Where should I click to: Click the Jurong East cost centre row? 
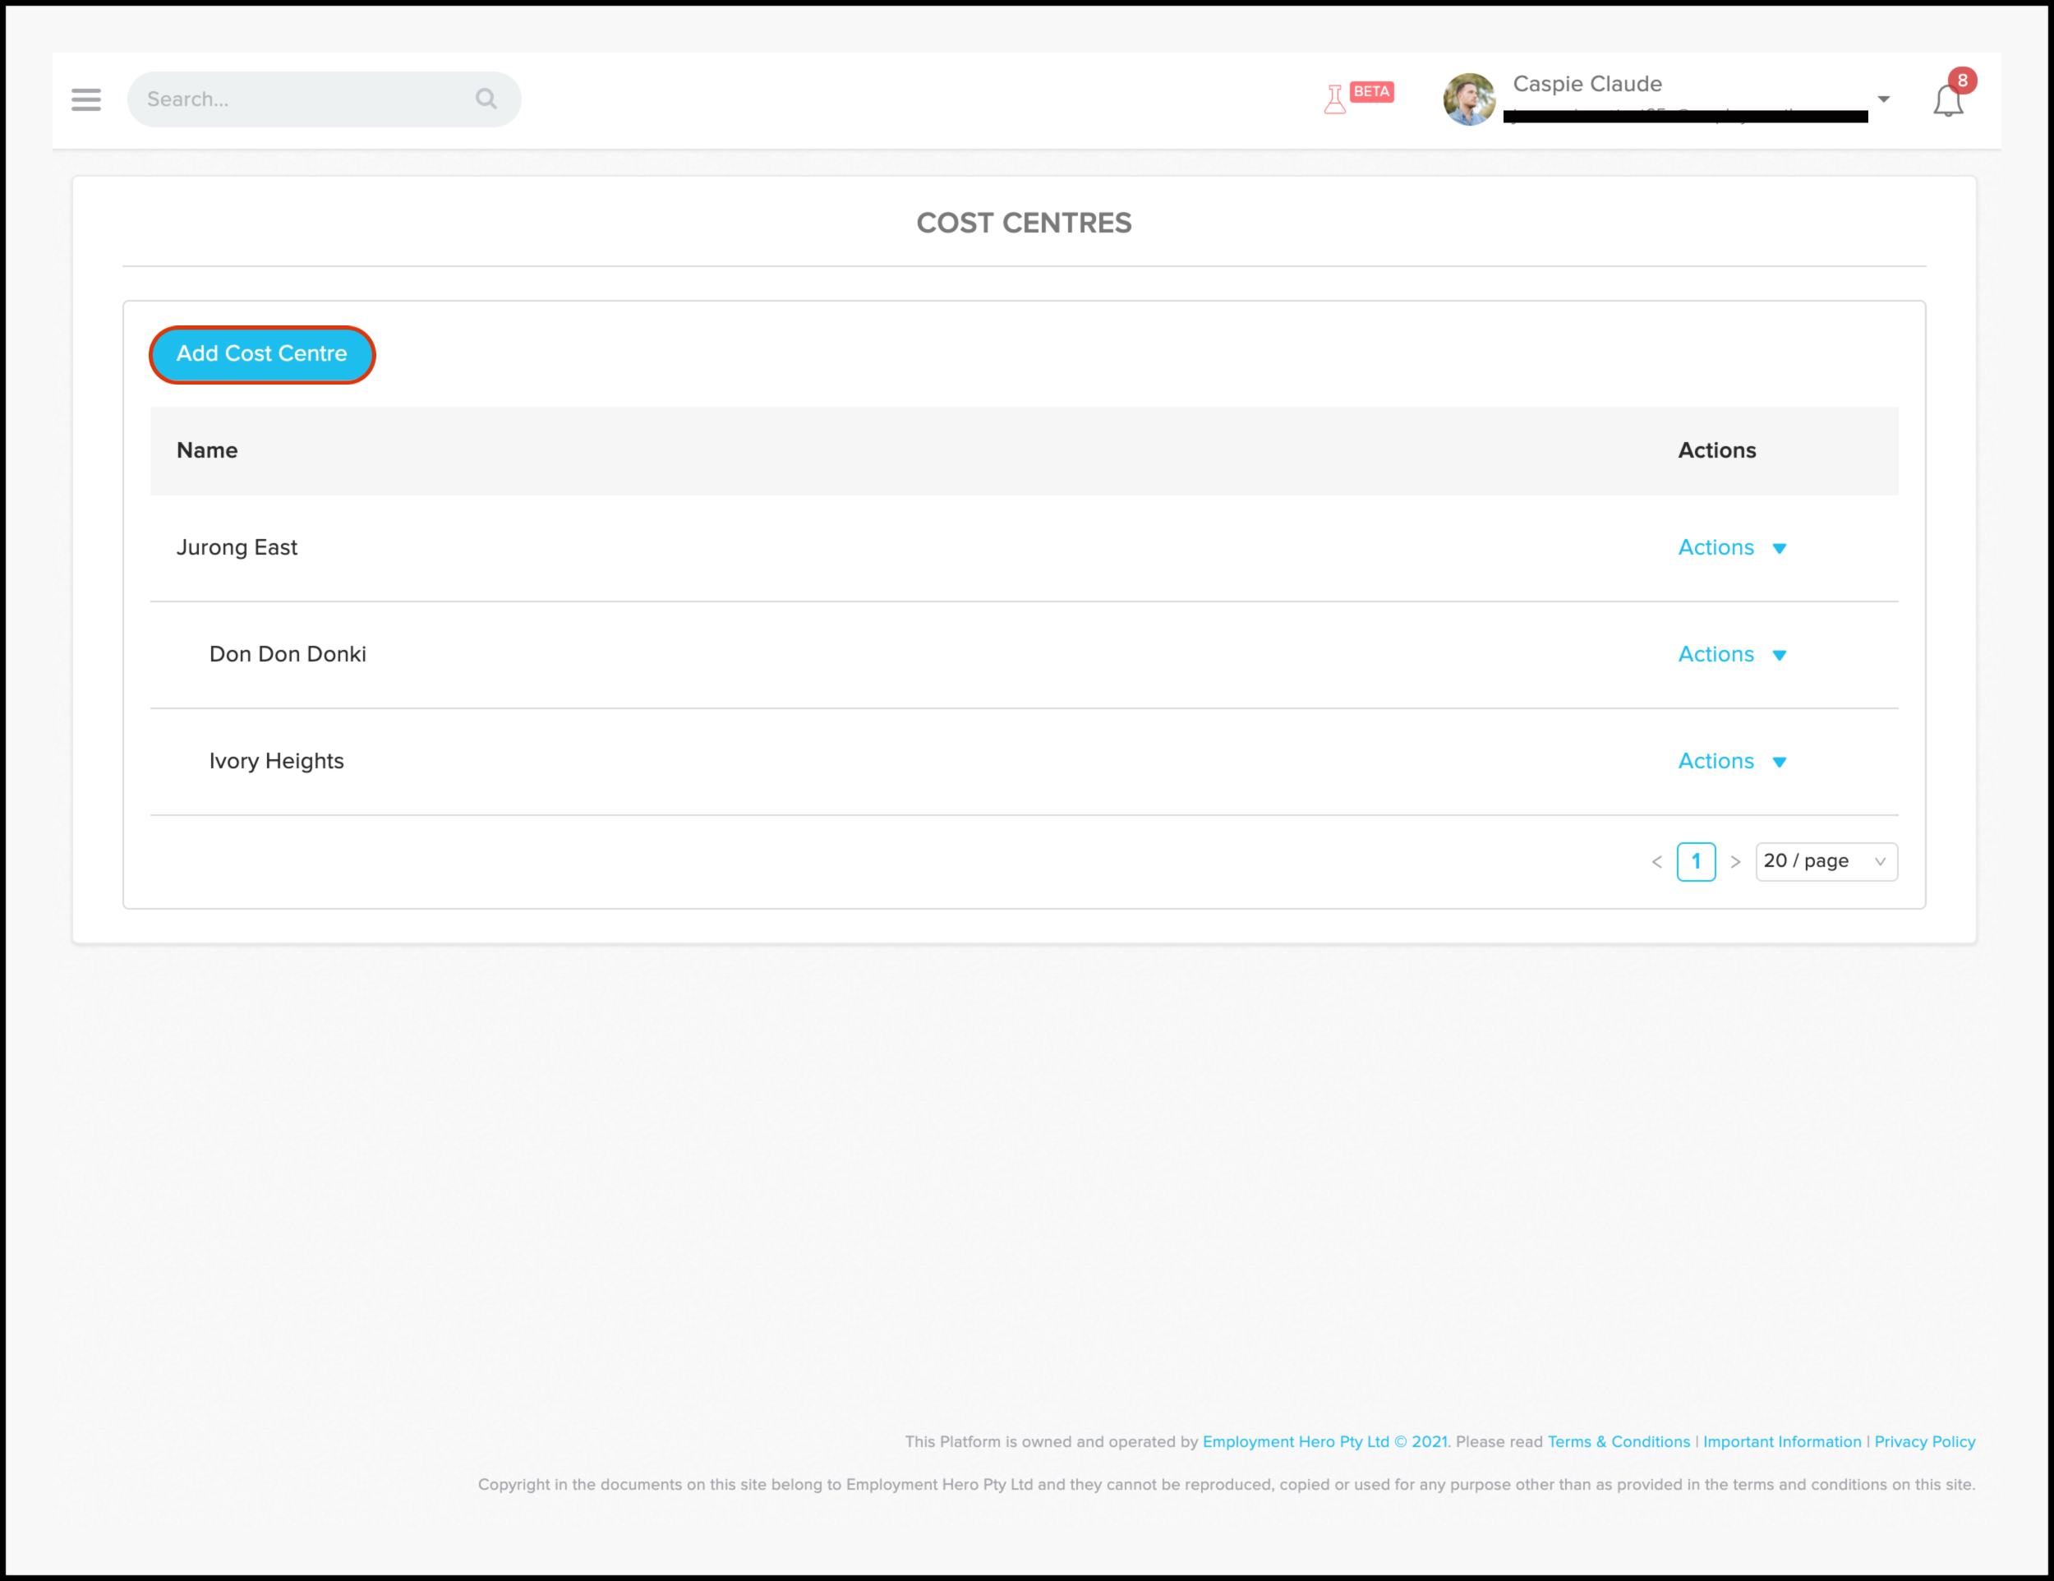[237, 547]
